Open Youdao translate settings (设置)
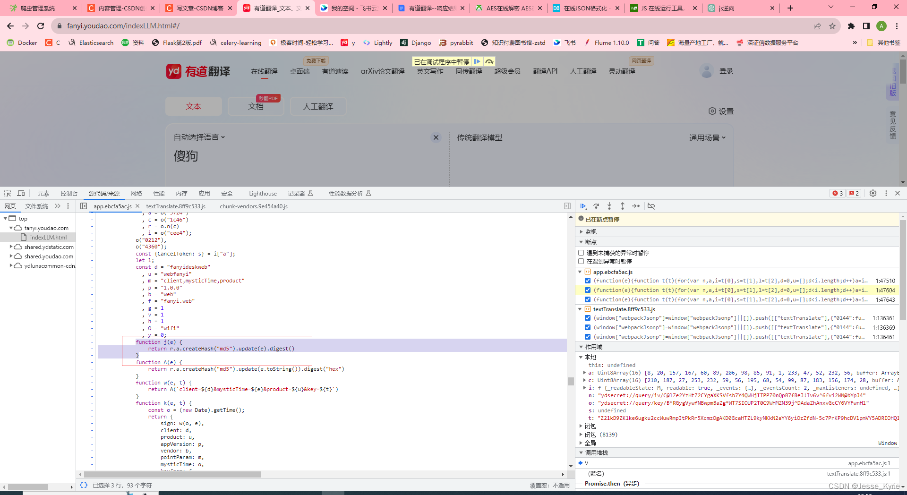 [721, 111]
